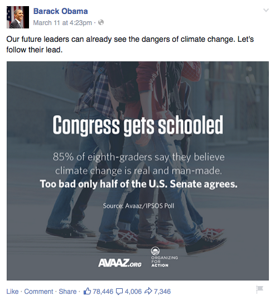Expand the post options chevron menu
Image resolution: width=275 pixels, height=300 pixels.
pos(266,10)
